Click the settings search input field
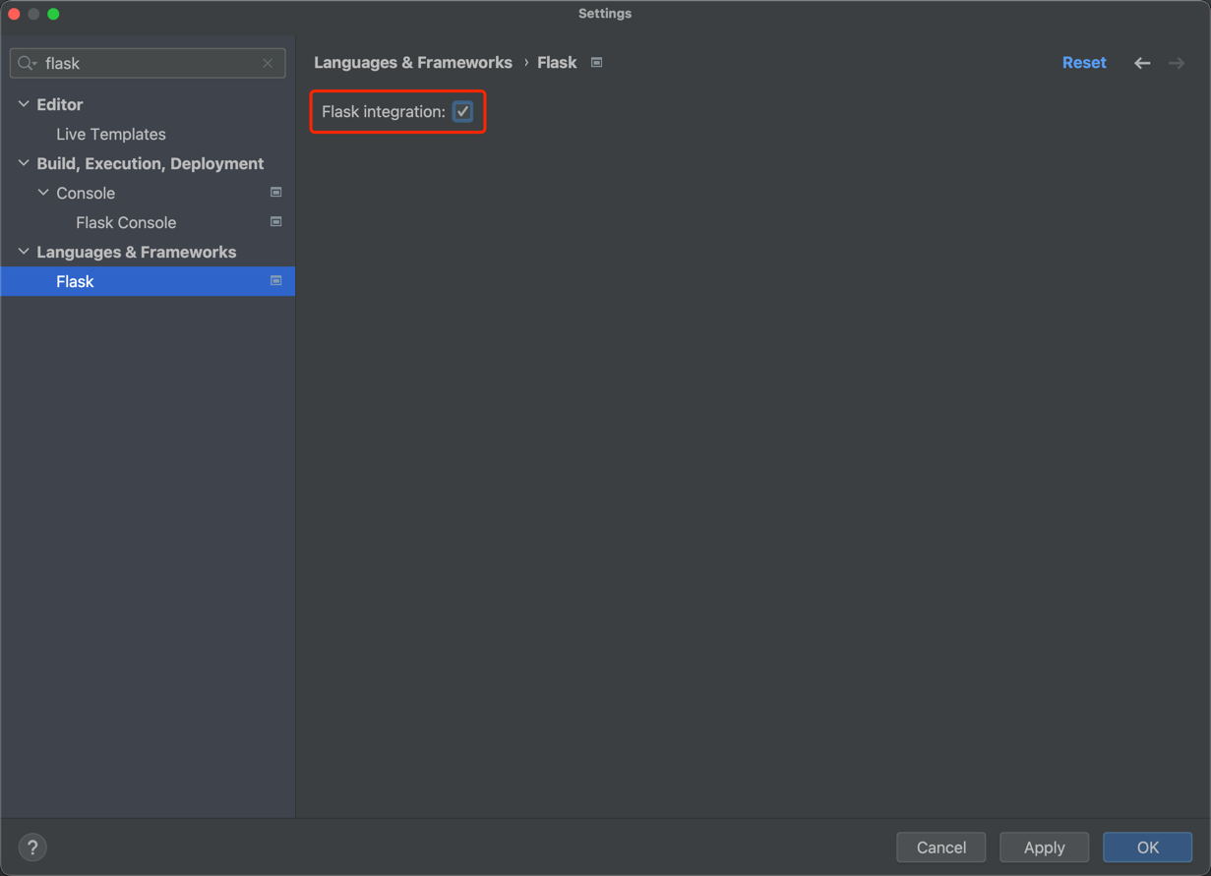Screen dimensions: 1211x876 click(x=148, y=63)
